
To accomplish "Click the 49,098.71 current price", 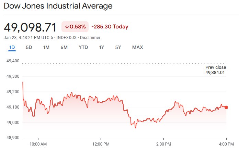I will coord(31,27).
